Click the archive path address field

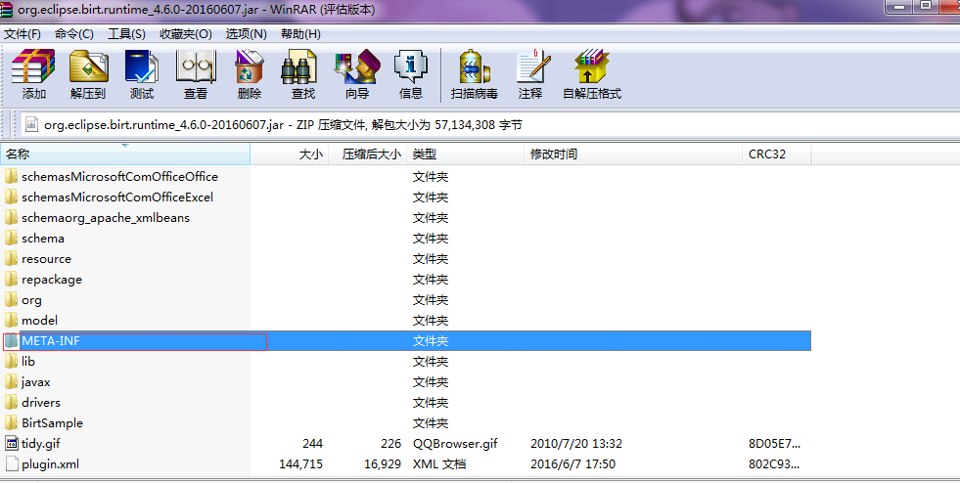[x=490, y=125]
